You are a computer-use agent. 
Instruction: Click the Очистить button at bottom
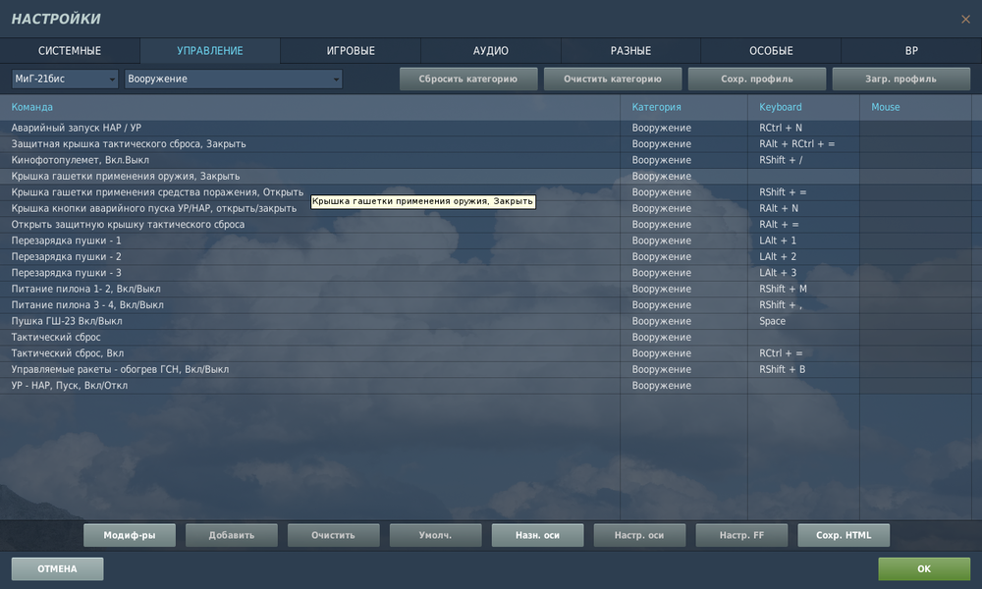[x=334, y=535]
